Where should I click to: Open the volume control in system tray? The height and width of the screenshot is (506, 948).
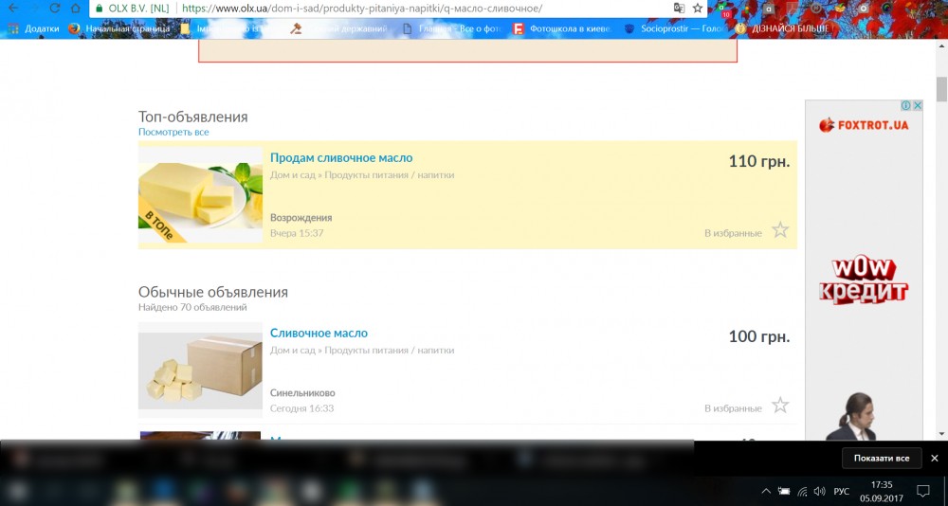818,491
